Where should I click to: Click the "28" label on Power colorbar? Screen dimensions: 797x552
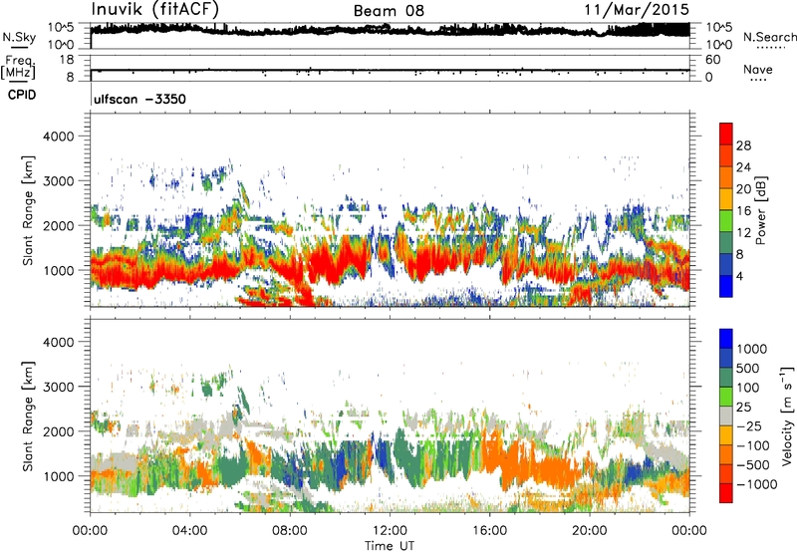[x=743, y=145]
